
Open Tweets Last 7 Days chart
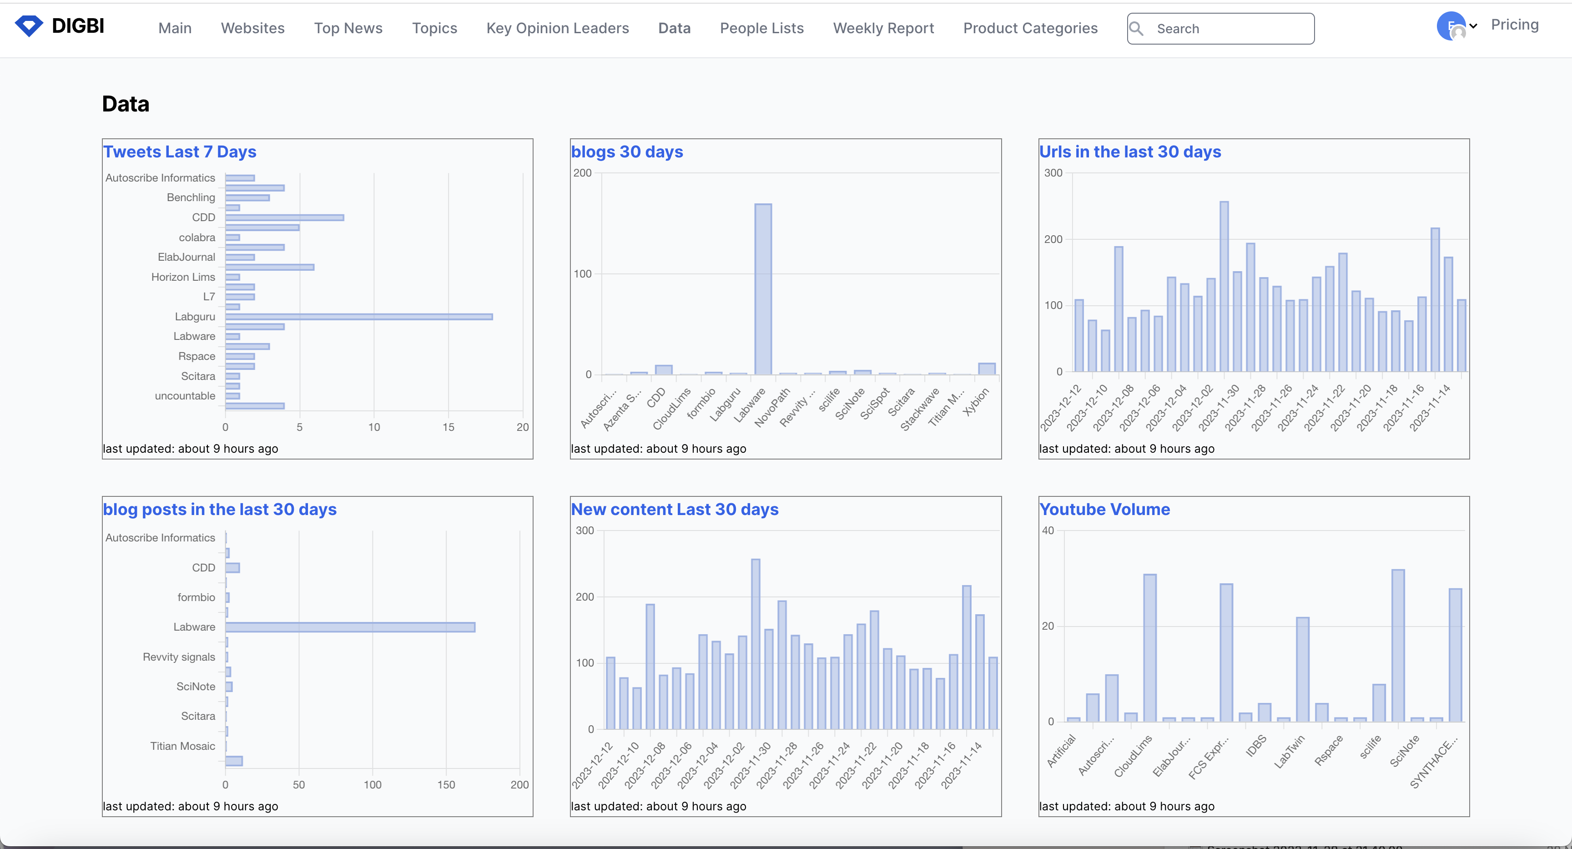tap(179, 152)
